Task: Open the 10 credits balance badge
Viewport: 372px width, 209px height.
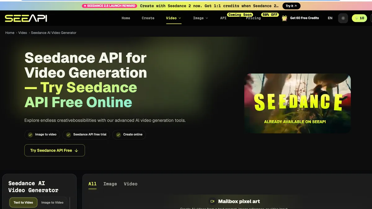Action: 359,18
